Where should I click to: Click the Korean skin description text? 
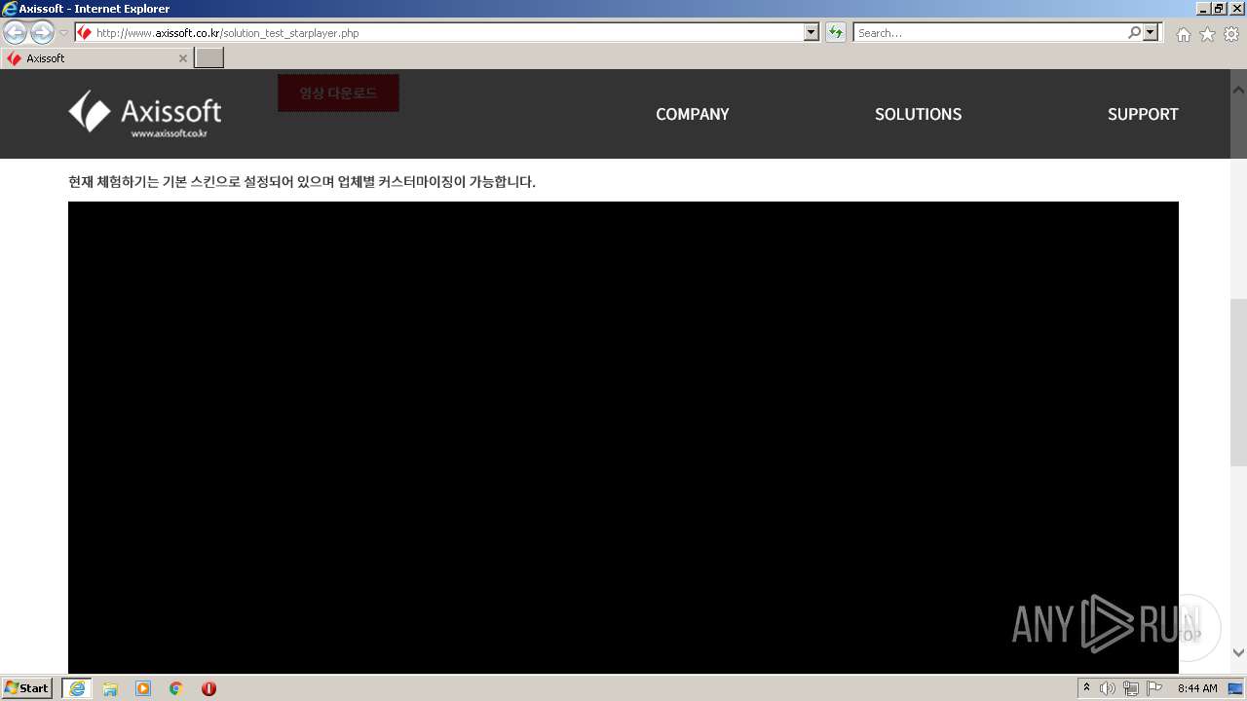(302, 182)
